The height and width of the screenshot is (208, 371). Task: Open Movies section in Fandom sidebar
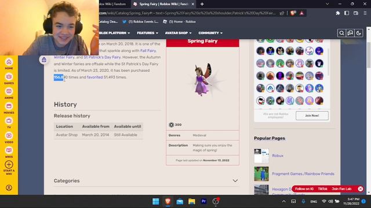[9, 108]
